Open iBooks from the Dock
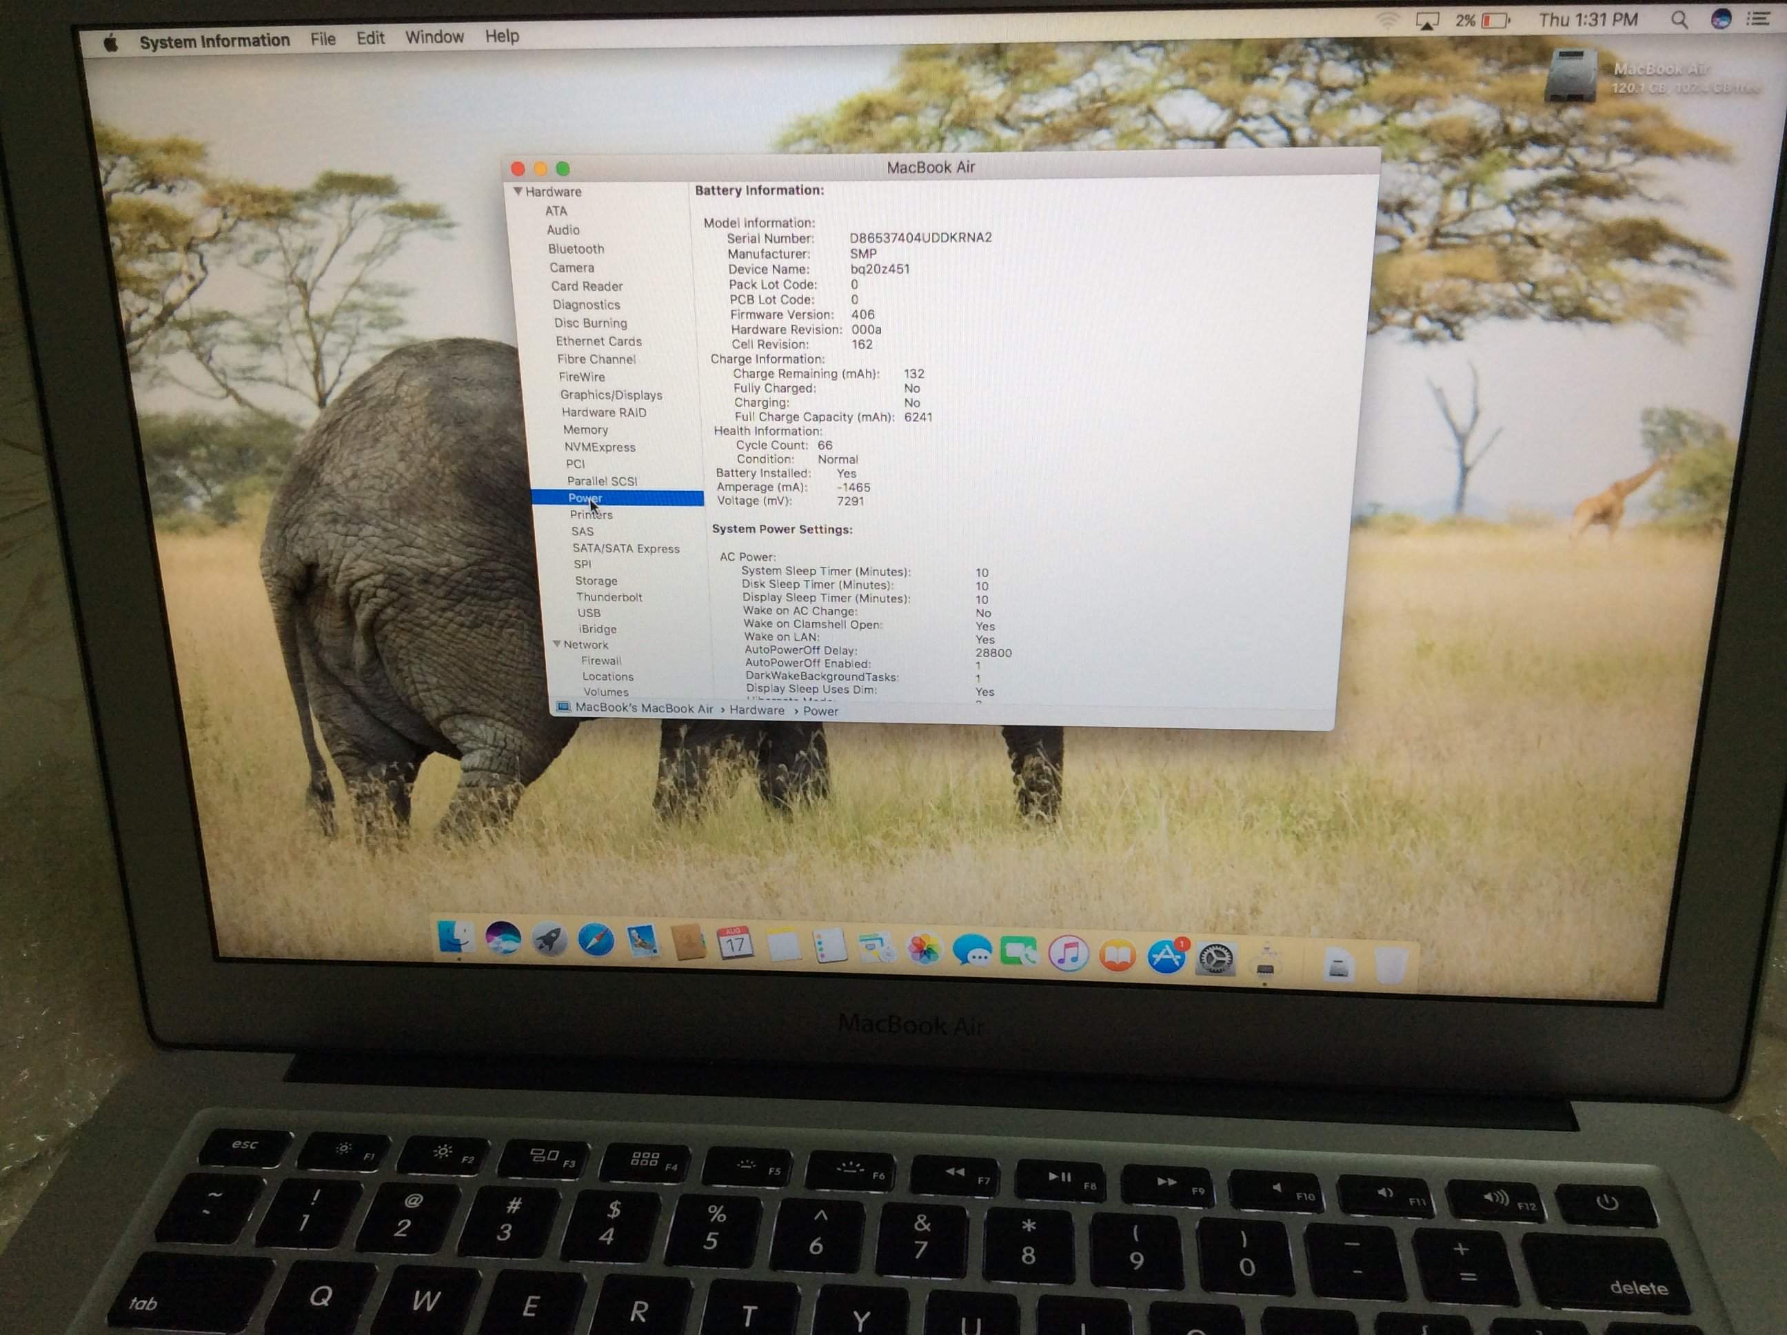Image resolution: width=1787 pixels, height=1335 pixels. point(1118,956)
